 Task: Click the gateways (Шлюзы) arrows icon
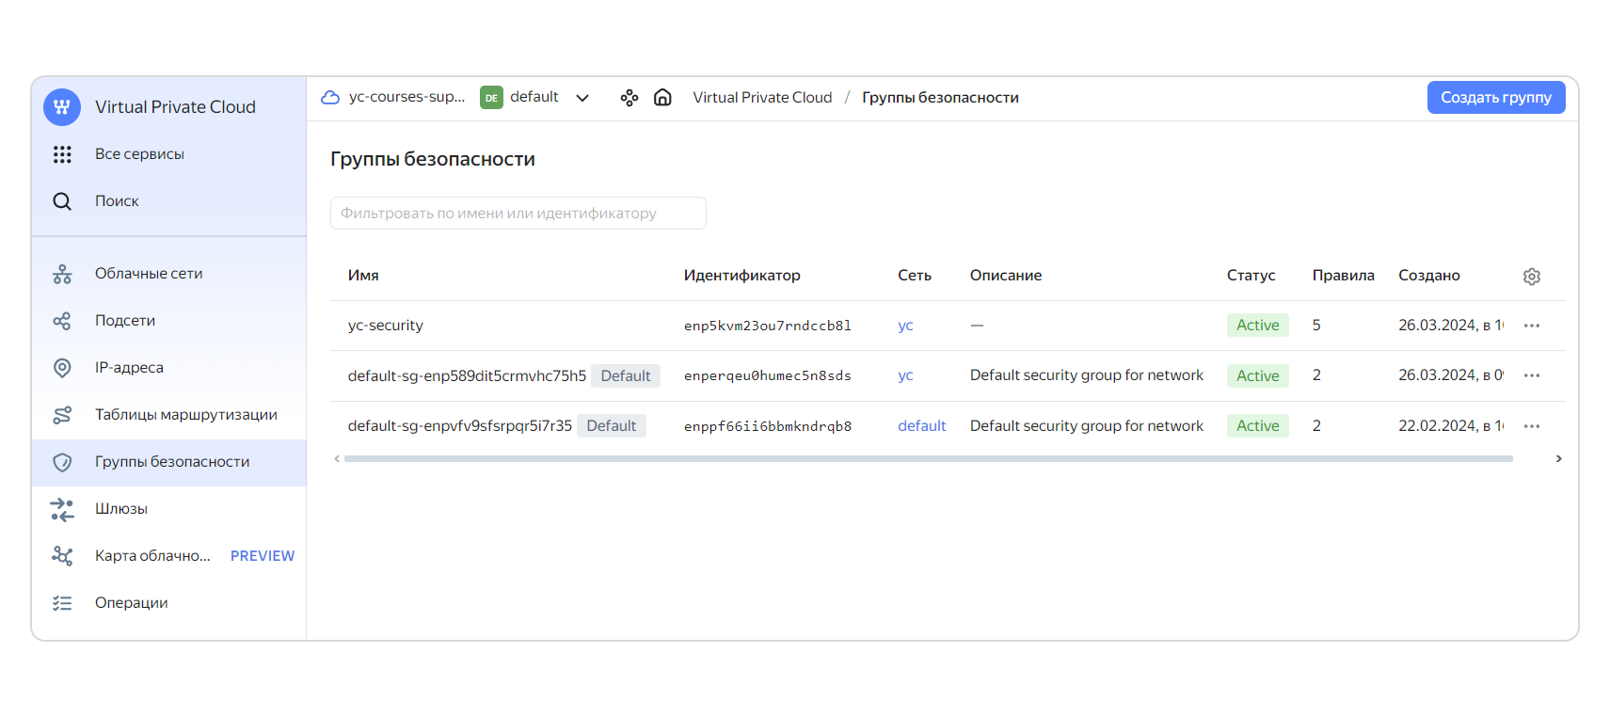62,509
